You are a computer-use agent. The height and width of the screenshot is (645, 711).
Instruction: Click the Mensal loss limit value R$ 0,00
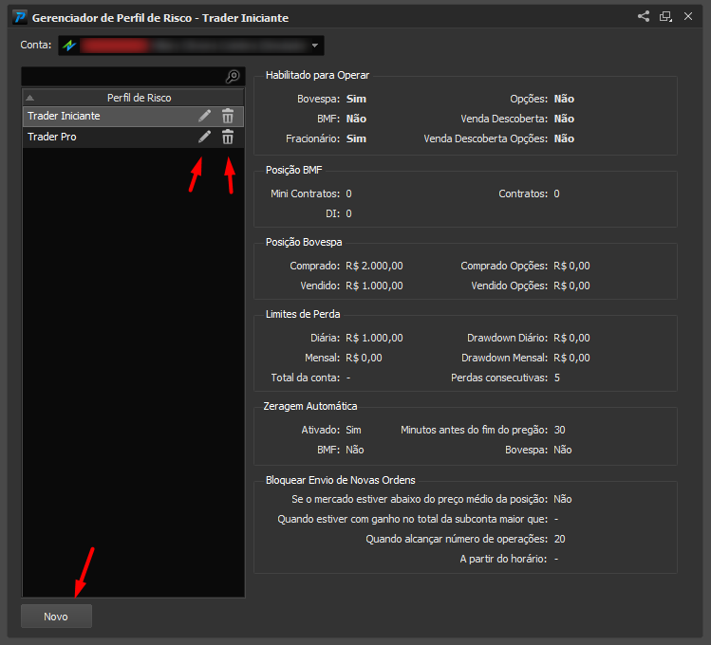[x=365, y=358]
